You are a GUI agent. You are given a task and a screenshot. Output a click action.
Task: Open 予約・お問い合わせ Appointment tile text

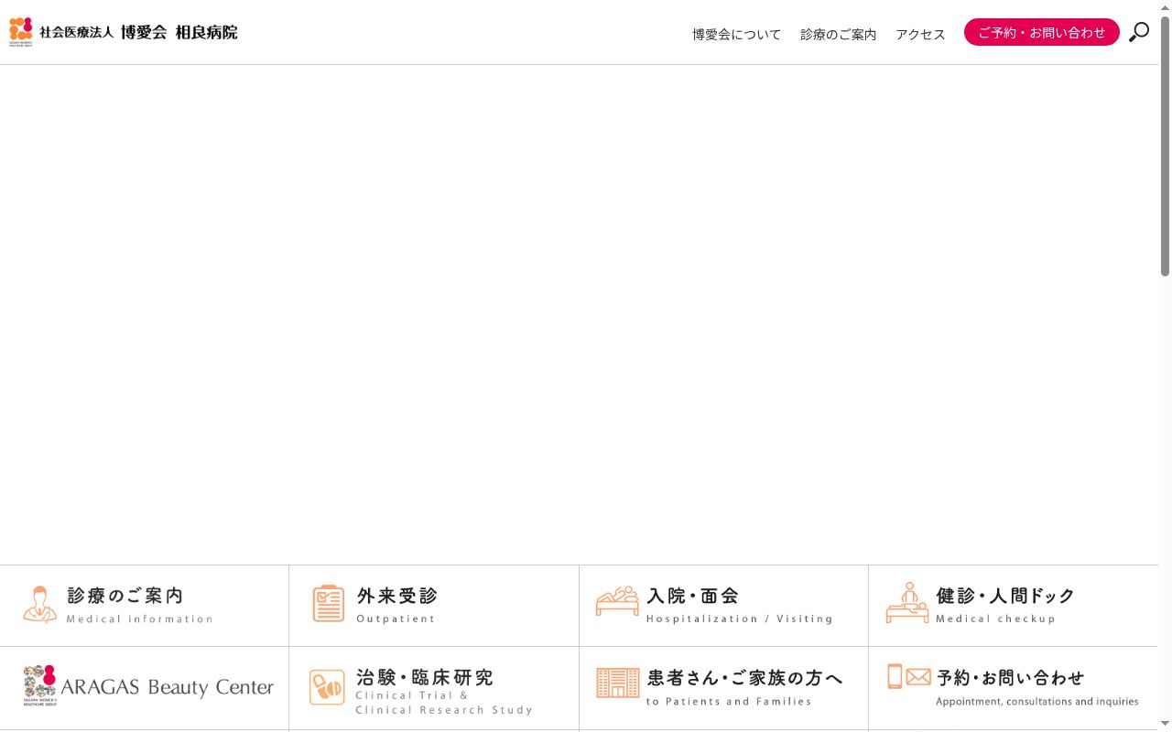click(x=1037, y=687)
